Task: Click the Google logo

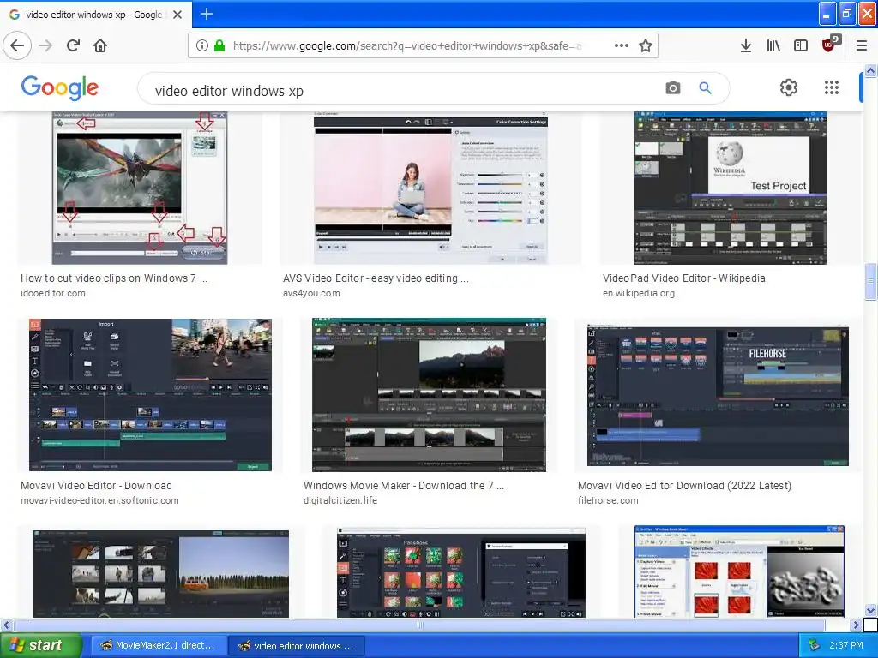Action: 60,88
